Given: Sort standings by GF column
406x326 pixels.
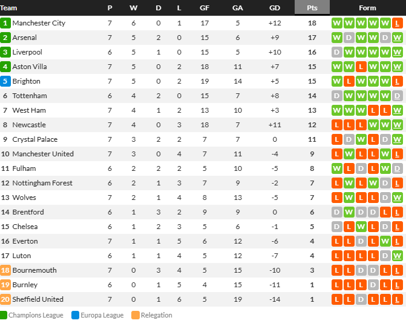Looking at the screenshot, I should click(205, 8).
